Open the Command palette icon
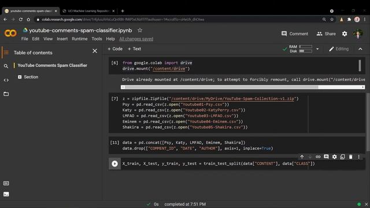 pyautogui.click(x=6, y=183)
